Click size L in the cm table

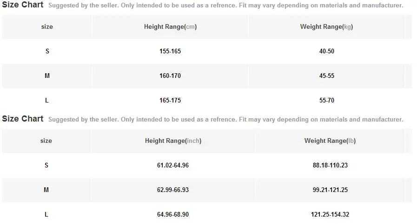(47, 100)
